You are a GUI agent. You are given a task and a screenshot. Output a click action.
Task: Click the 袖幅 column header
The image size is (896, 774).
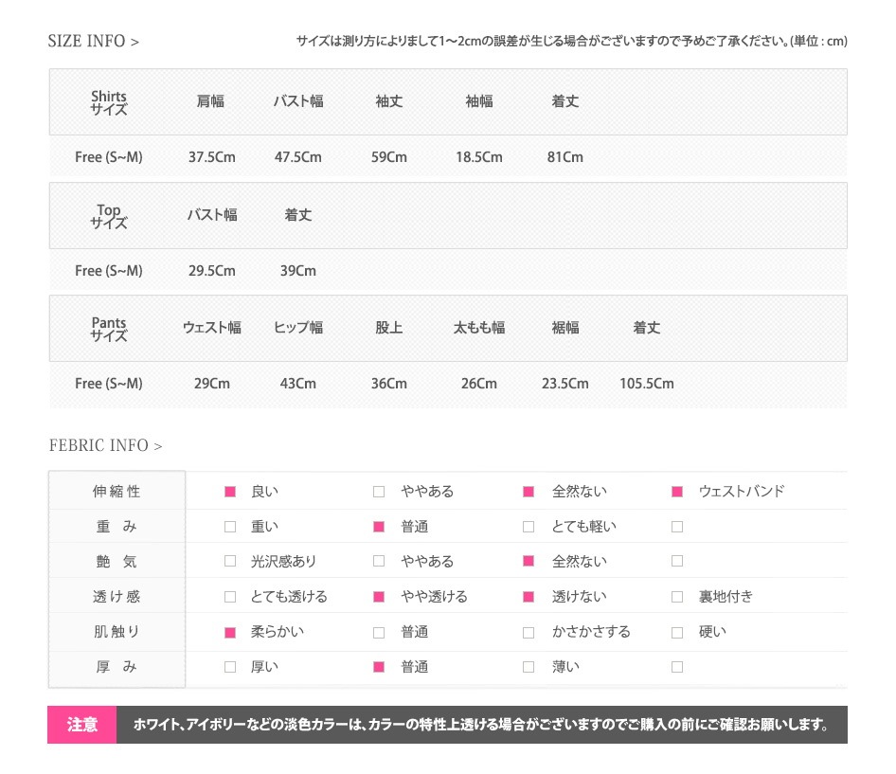pos(479,101)
